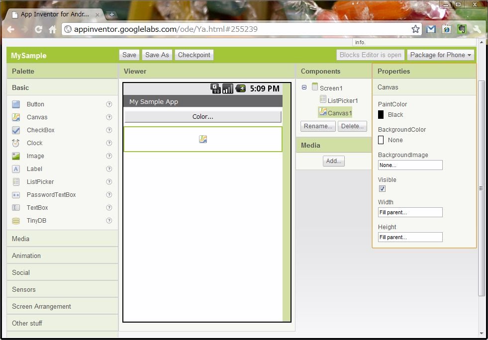The height and width of the screenshot is (340, 488).
Task: Collapse the Screen1 tree node
Action: pyautogui.click(x=304, y=87)
